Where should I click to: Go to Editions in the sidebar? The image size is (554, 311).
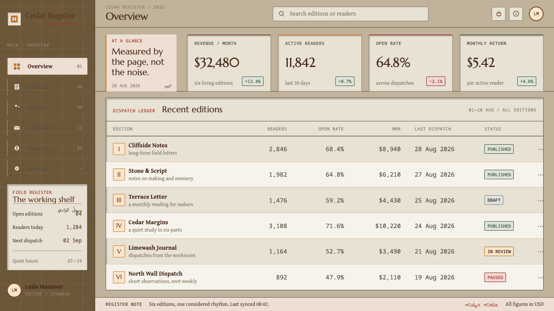point(47,87)
